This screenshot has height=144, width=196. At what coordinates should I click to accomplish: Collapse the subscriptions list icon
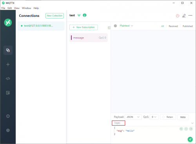coord(109,27)
